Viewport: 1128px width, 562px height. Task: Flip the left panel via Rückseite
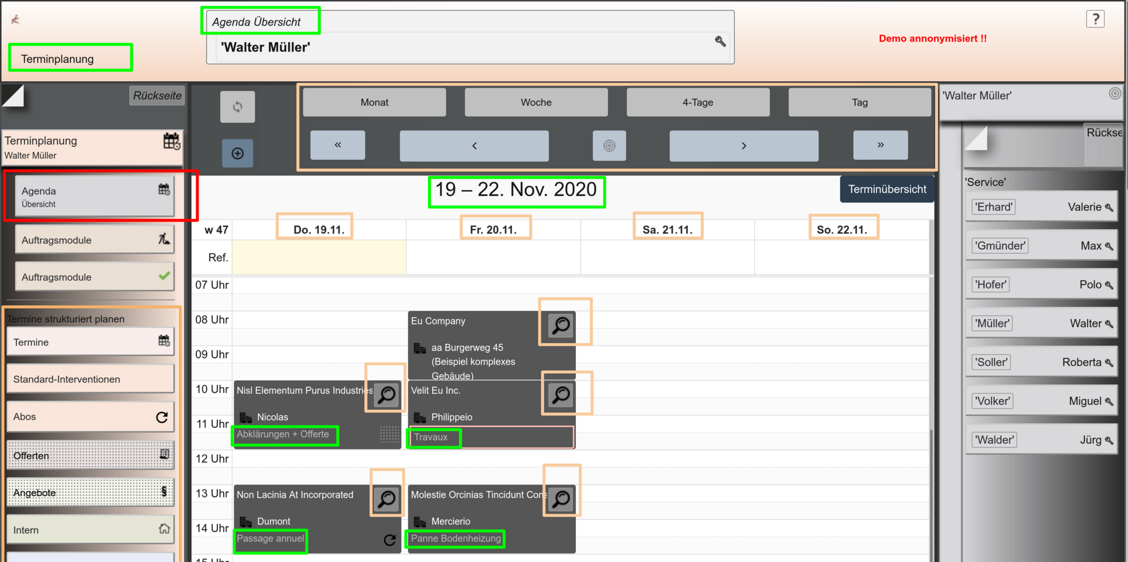click(x=157, y=95)
